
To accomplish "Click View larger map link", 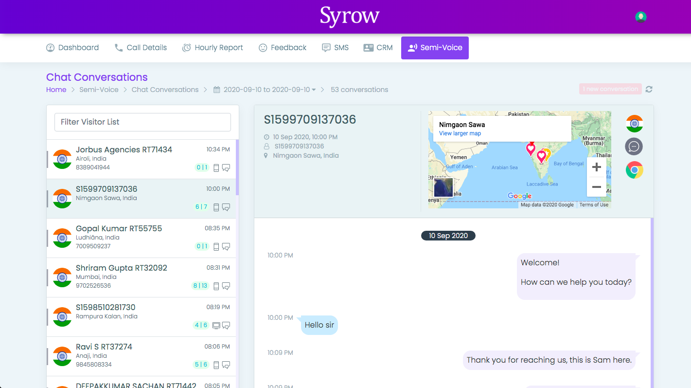I will 460,133.
